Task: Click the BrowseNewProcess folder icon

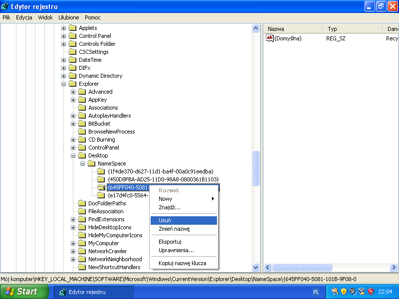Action: coord(82,132)
